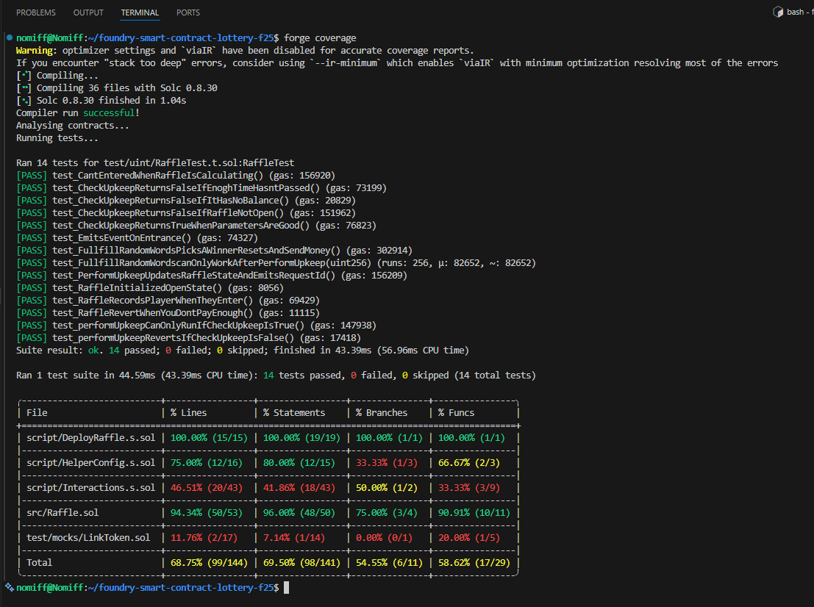814x607 pixels.
Task: Click test_performUpkeepRevertsIfCheckUpkeepIsFalse() line
Action: (188, 337)
